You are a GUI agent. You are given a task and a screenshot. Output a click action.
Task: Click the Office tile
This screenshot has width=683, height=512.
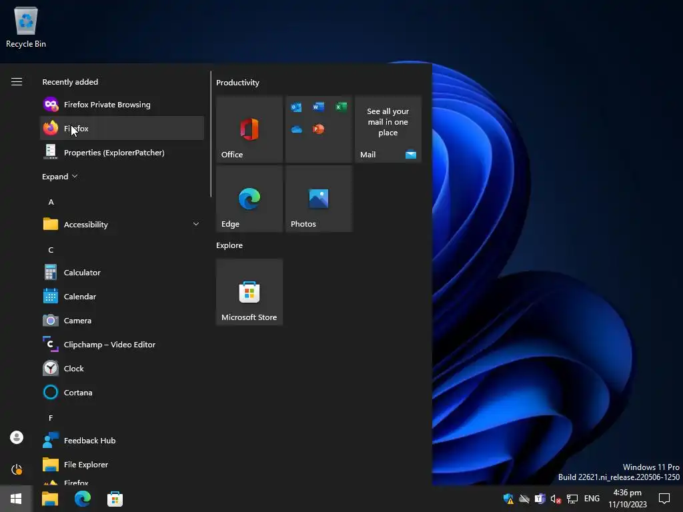(x=249, y=129)
